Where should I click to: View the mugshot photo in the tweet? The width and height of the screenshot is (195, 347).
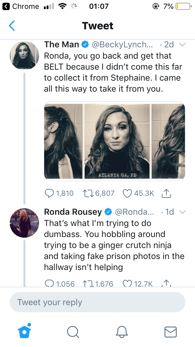pyautogui.click(x=115, y=141)
